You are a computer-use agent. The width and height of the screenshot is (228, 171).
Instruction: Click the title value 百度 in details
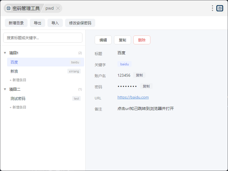tap(121, 53)
